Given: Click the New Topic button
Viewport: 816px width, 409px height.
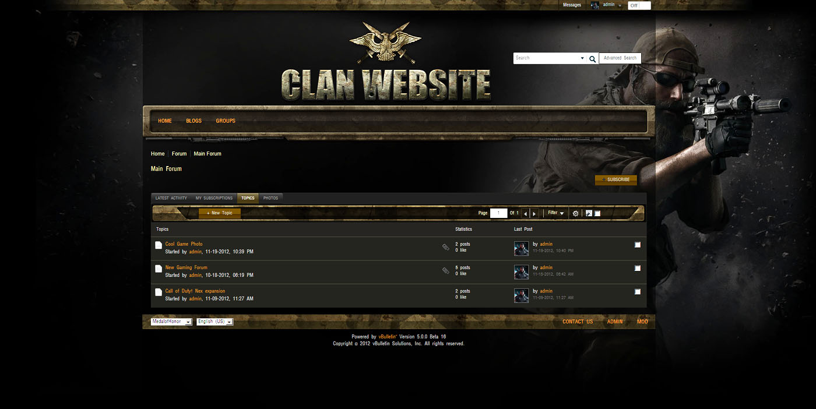Looking at the screenshot, I should [x=220, y=213].
